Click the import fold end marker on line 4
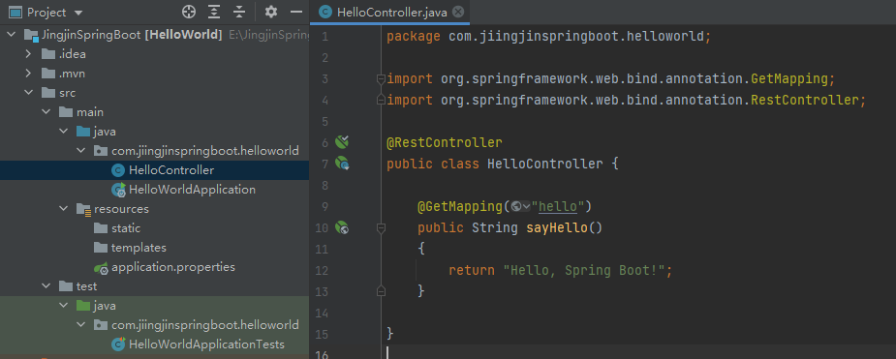896x359 pixels. point(381,100)
